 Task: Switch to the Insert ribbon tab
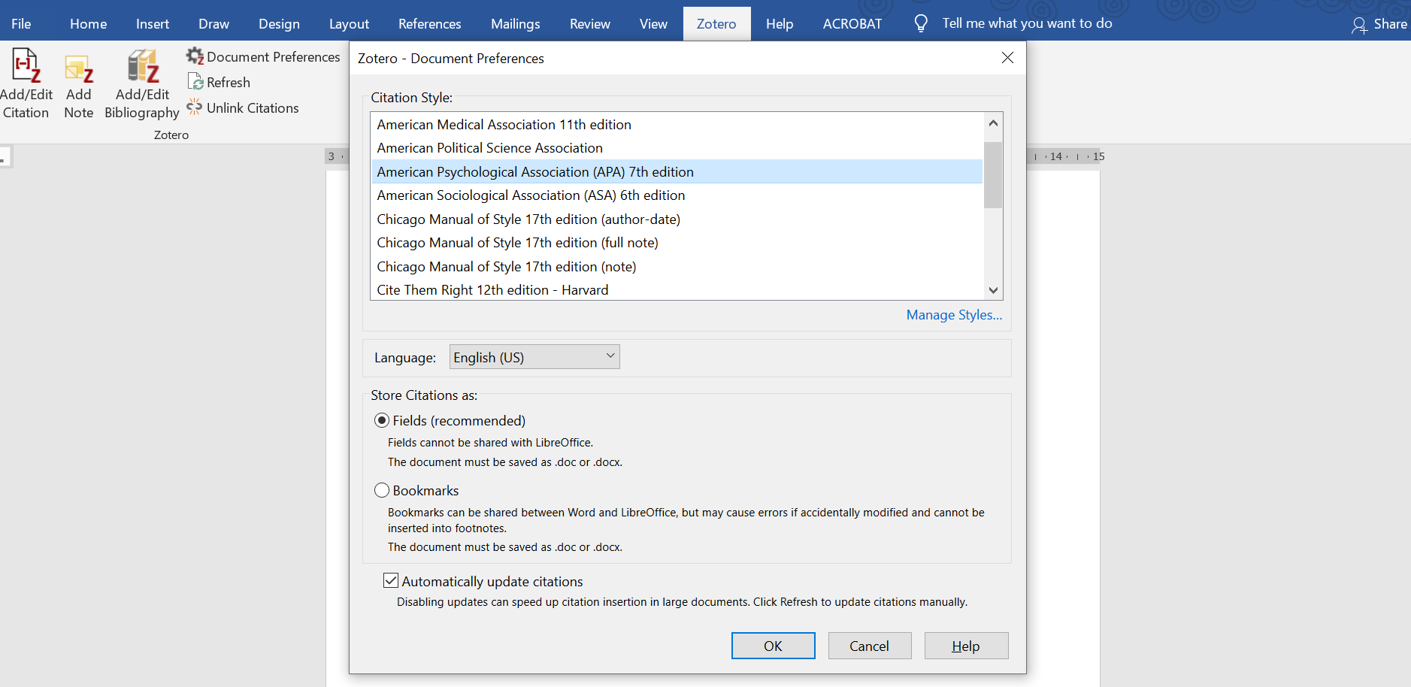click(153, 23)
